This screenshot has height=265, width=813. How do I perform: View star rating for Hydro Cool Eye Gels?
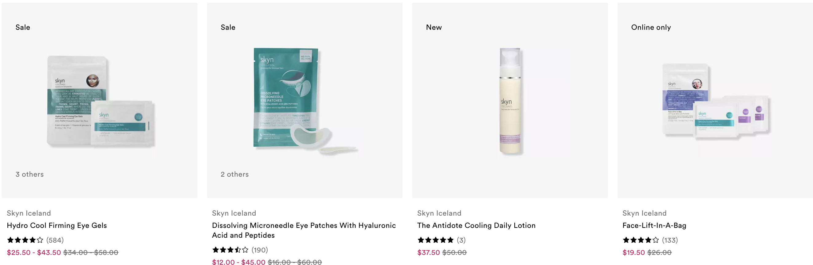point(25,240)
